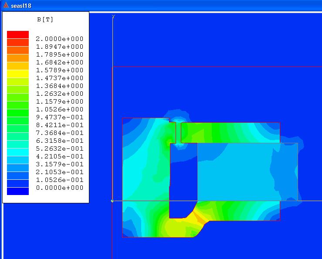Click the dark blue 0.0000e+000 legend swatch

tap(18, 191)
